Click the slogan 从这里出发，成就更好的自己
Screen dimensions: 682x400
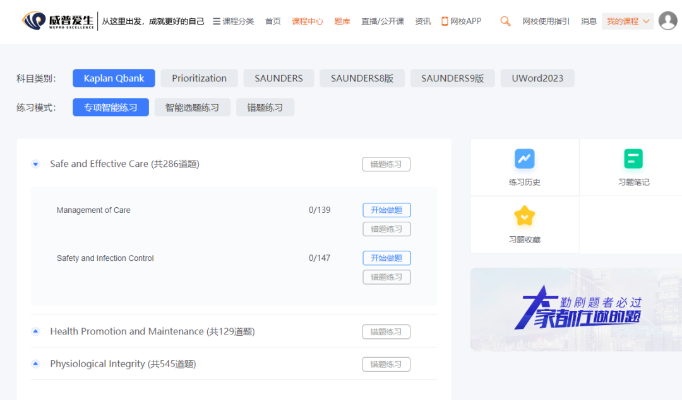(153, 21)
